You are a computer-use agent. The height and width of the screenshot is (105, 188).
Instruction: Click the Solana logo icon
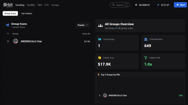[158, 5]
